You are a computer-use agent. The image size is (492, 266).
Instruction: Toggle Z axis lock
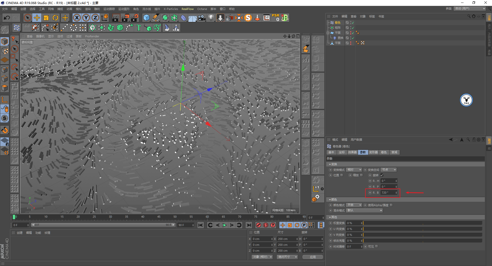click(x=95, y=18)
